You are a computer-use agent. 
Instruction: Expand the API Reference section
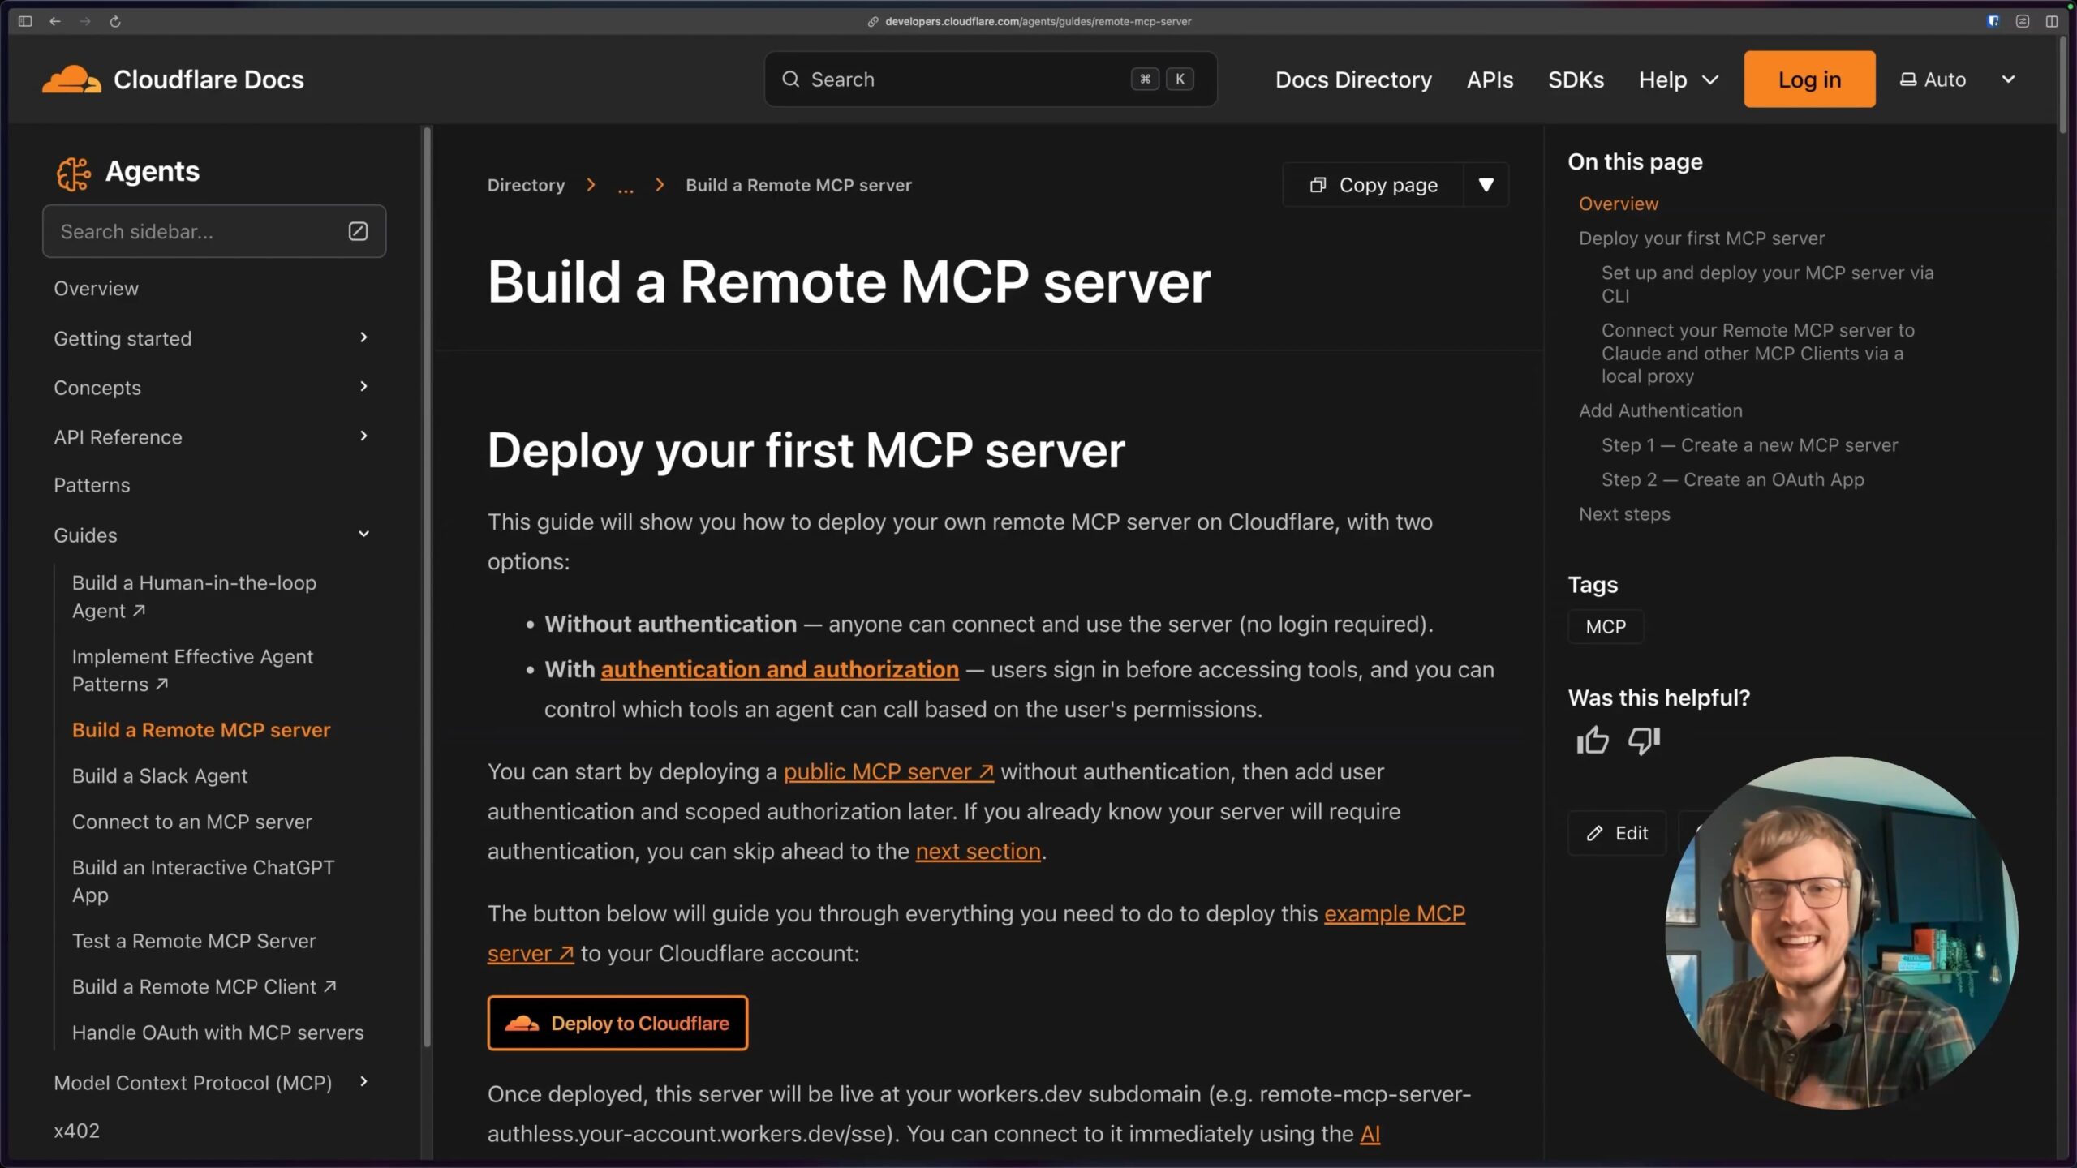pyautogui.click(x=363, y=436)
